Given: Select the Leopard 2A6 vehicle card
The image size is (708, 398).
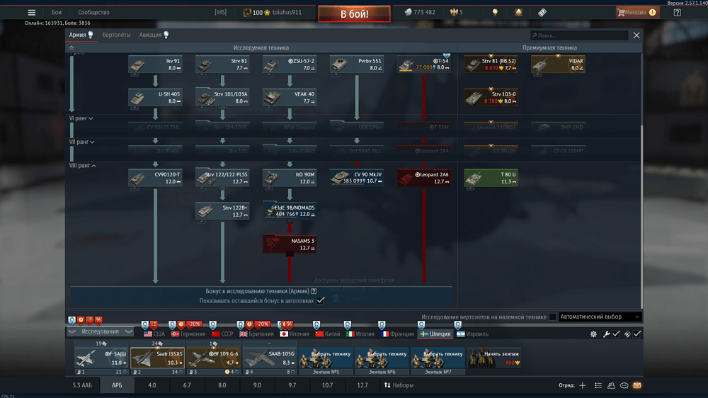Looking at the screenshot, I should pos(424,178).
